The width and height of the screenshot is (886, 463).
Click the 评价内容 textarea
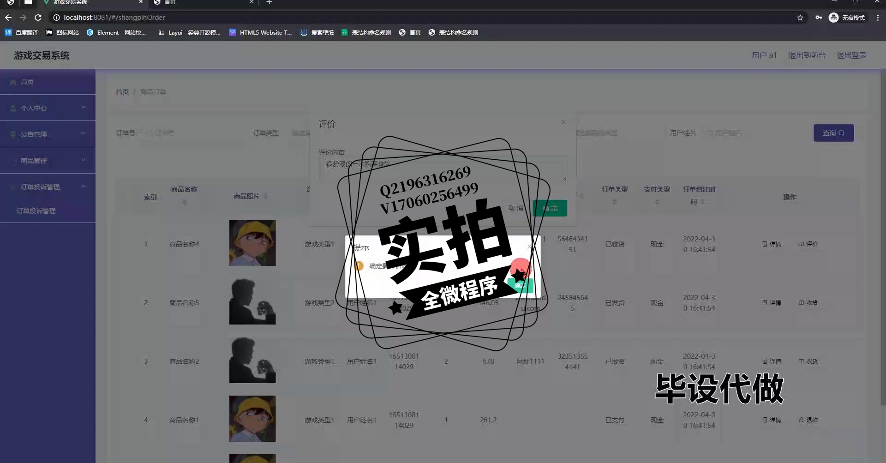tap(443, 169)
